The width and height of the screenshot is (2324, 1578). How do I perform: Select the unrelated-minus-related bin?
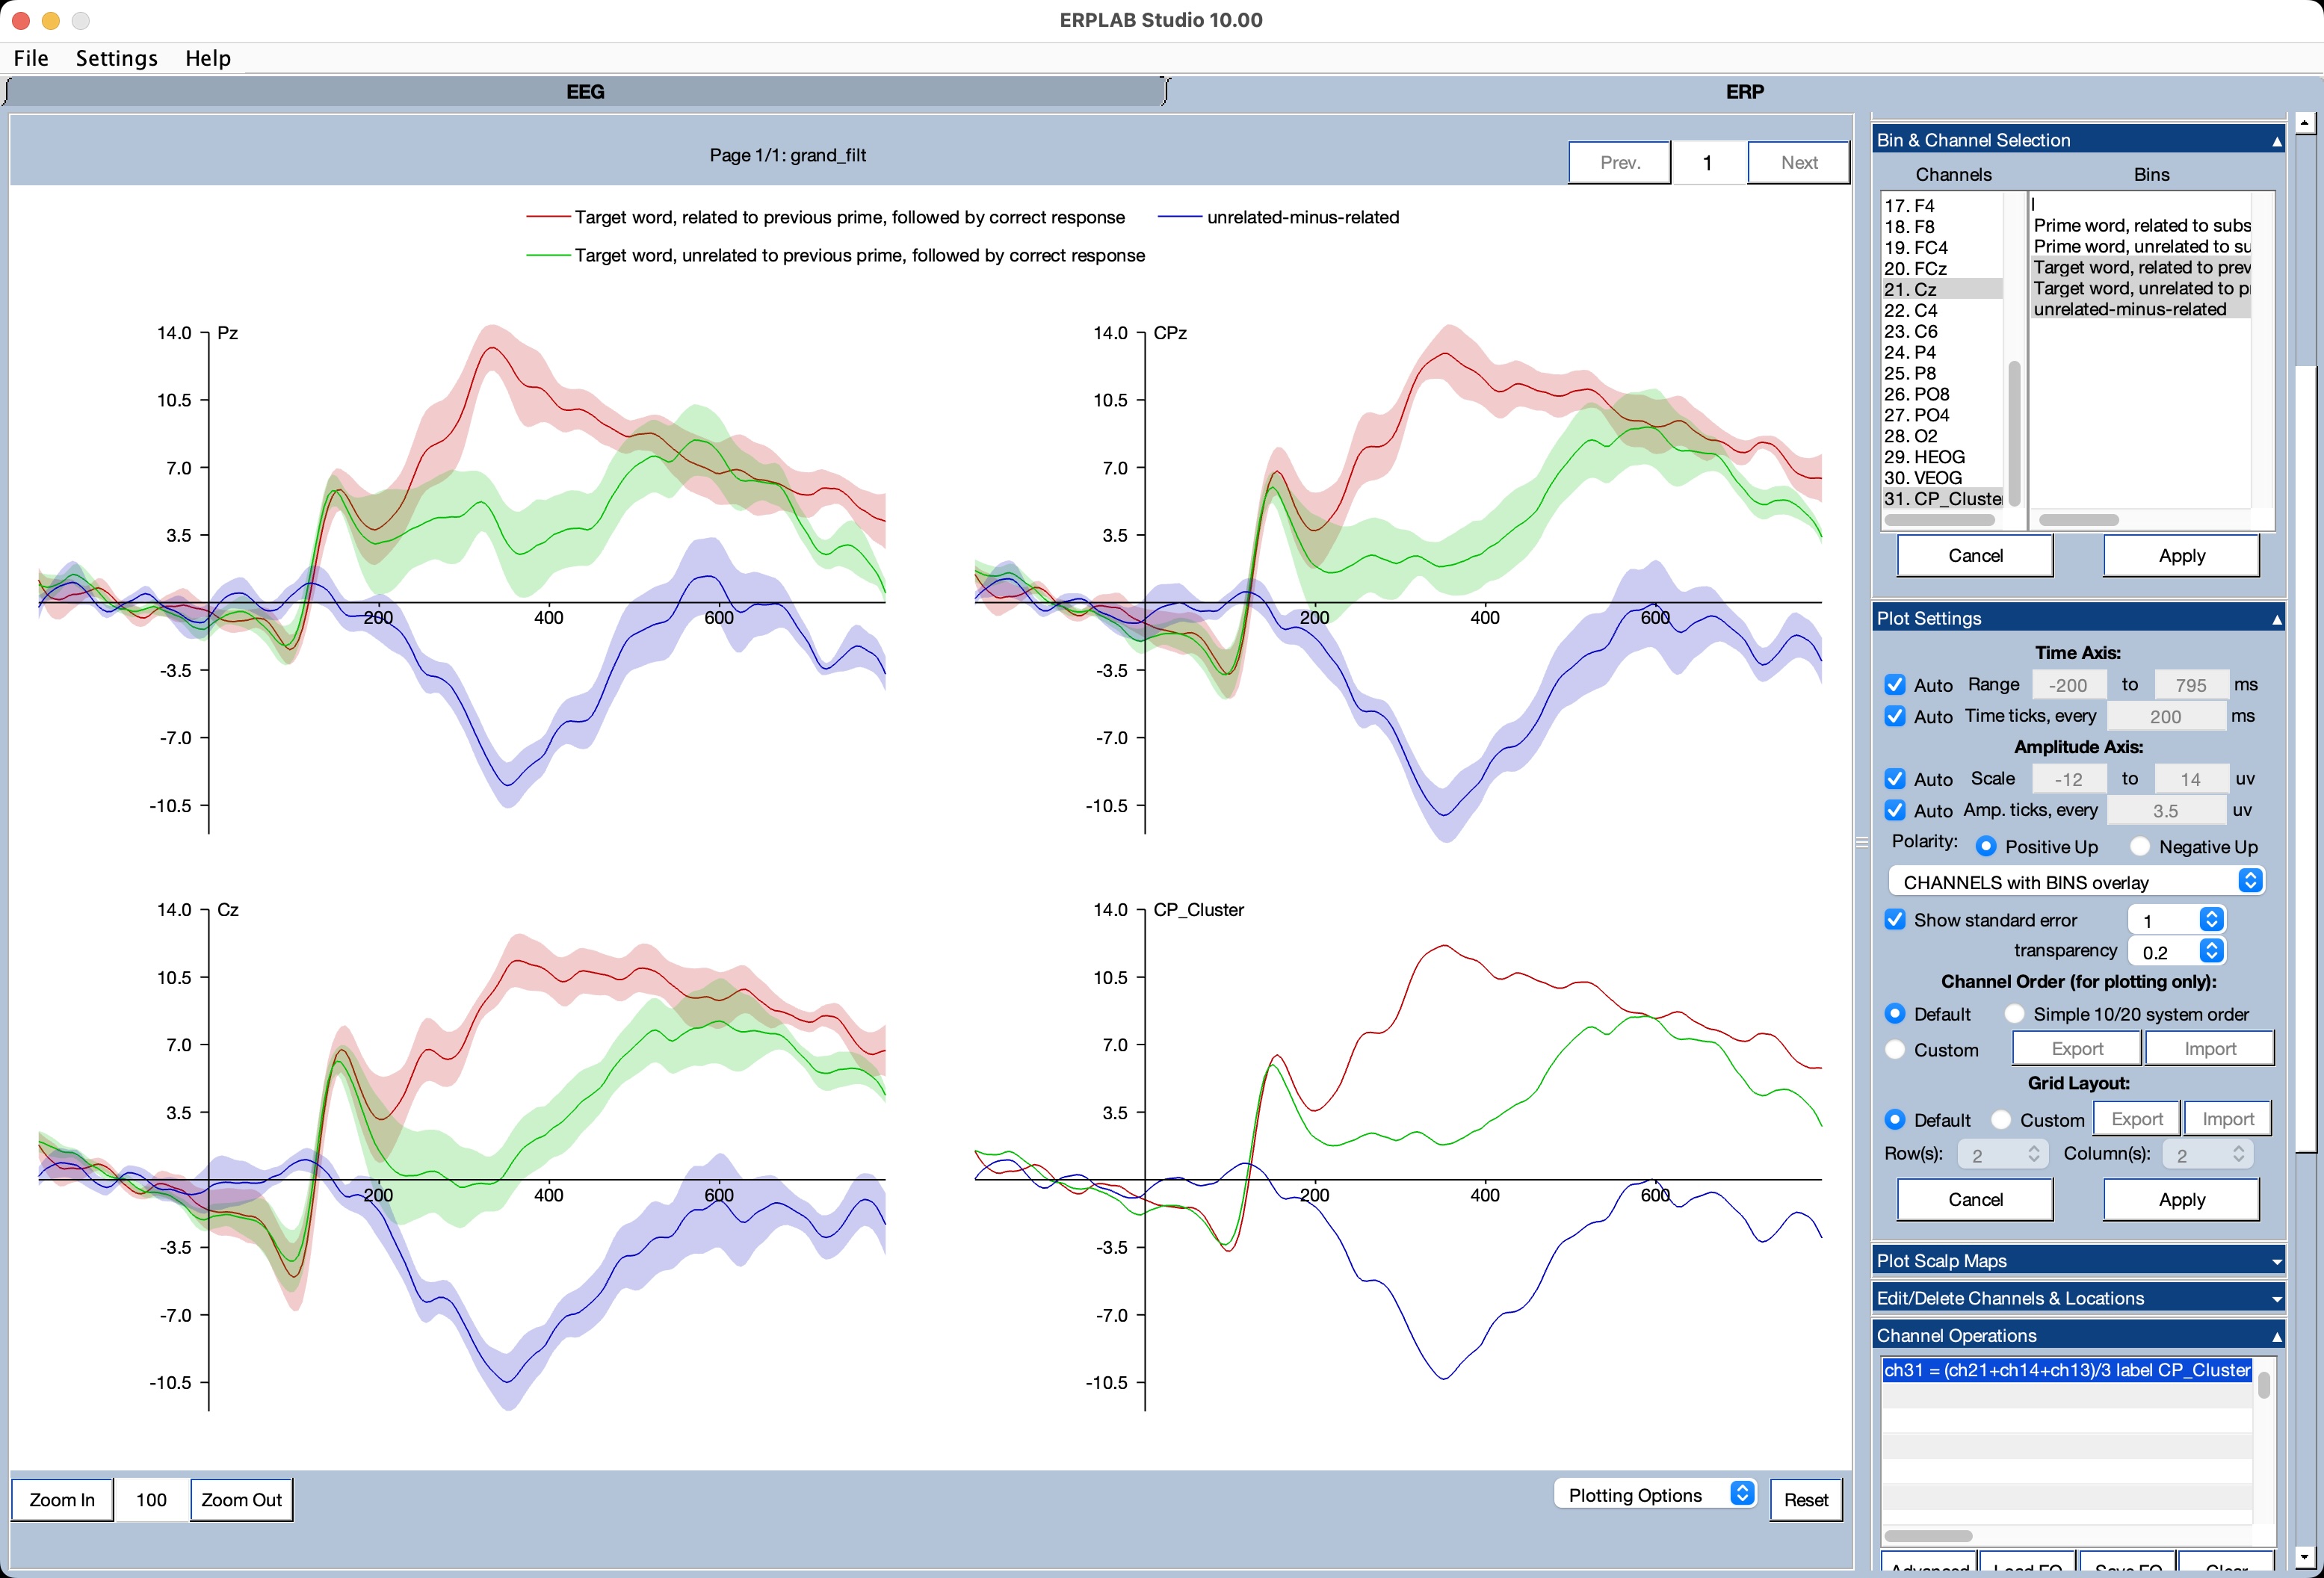(2140, 309)
